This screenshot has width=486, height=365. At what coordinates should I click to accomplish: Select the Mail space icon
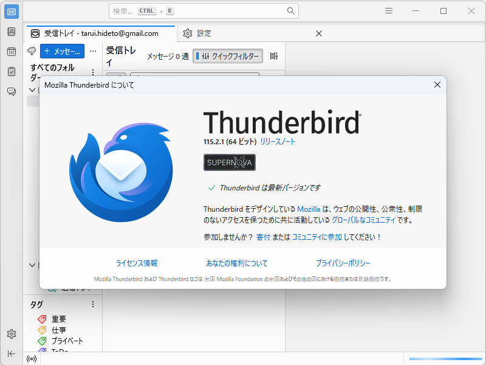(11, 11)
